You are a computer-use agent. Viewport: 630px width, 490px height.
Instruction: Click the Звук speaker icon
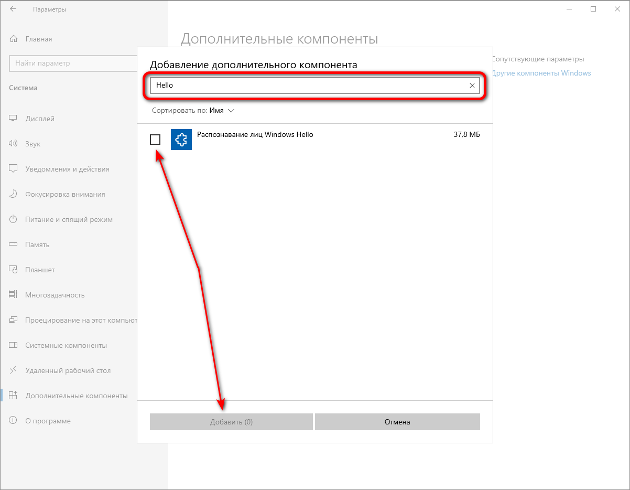pos(14,144)
